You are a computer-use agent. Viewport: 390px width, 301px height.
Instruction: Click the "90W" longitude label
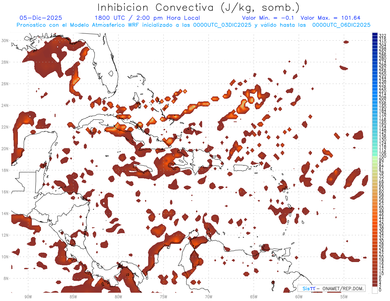pos(28,297)
